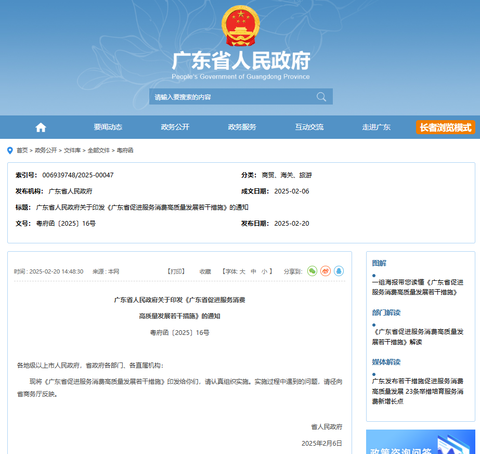
Task: Enable 长者浏览模式 elder browsing mode
Action: click(x=445, y=127)
